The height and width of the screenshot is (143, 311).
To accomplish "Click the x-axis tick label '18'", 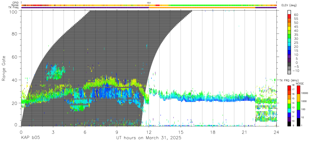I will click(x=213, y=132).
